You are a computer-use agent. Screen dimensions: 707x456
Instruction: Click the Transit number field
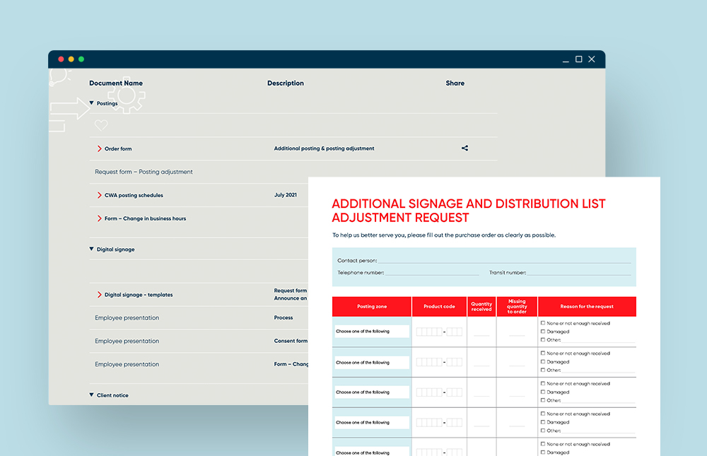point(579,272)
